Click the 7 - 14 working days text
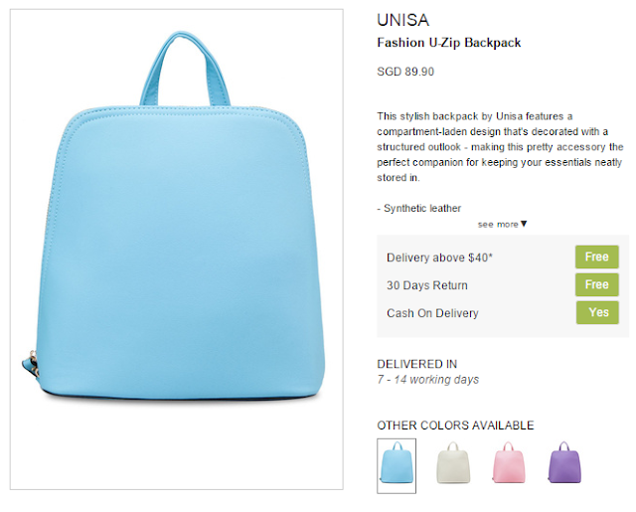The width and height of the screenshot is (636, 512). coord(428,380)
